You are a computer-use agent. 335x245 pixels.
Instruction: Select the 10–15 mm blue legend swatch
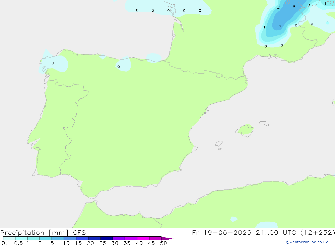click(70, 238)
